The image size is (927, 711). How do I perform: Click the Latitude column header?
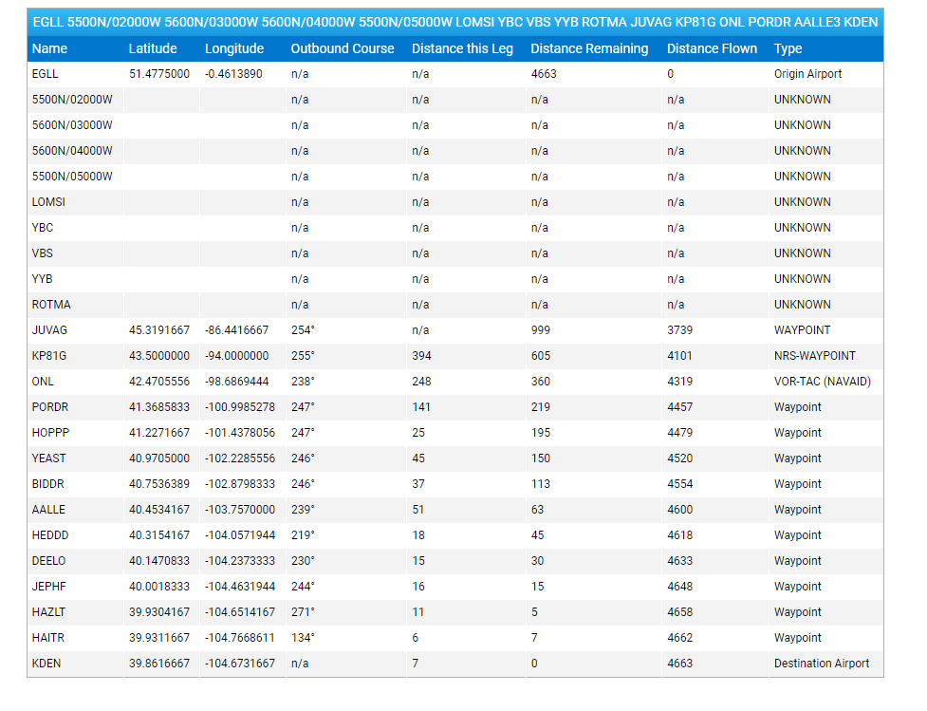tap(153, 48)
